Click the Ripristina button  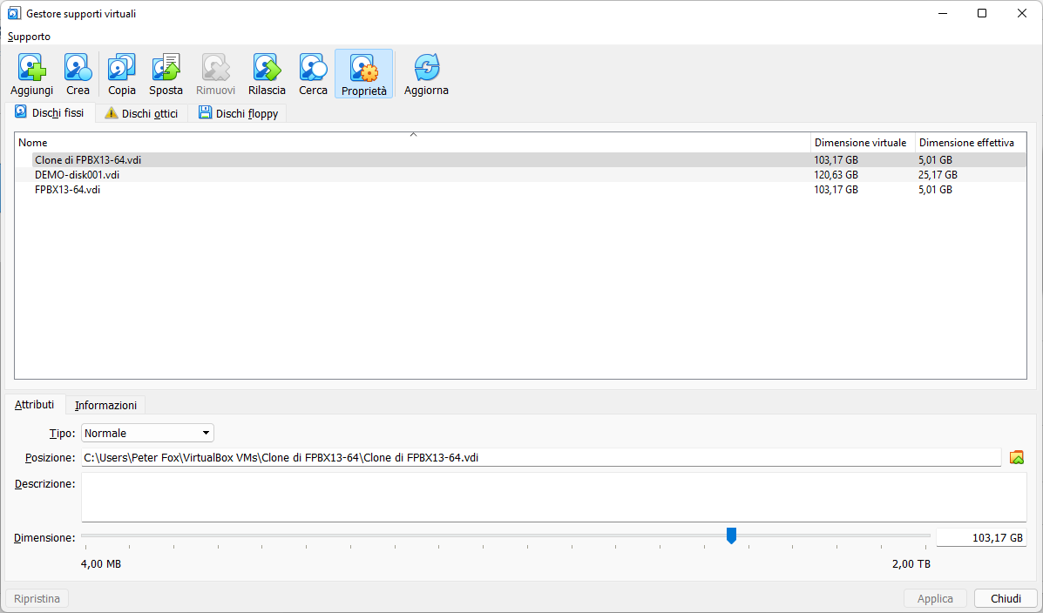(37, 598)
